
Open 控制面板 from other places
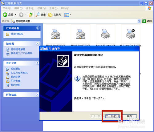tap(15, 69)
